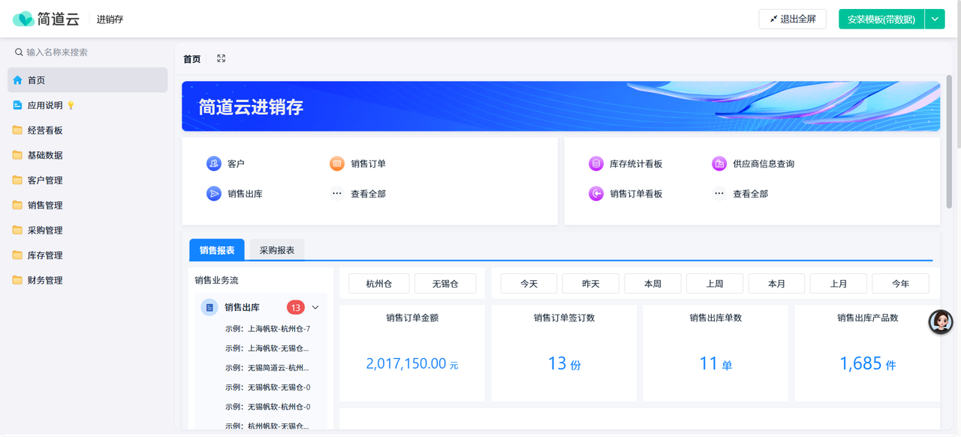Screen dimensions: 961x437
Task: Click the fullscreen expand icon next to 首页
Action: [x=221, y=59]
